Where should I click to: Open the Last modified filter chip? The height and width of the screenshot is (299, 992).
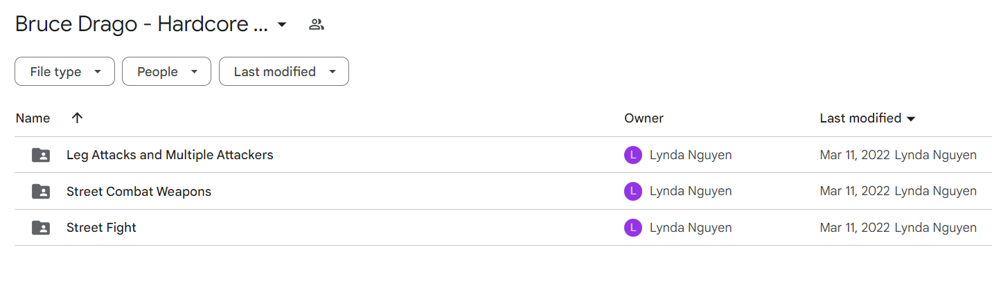tap(284, 71)
